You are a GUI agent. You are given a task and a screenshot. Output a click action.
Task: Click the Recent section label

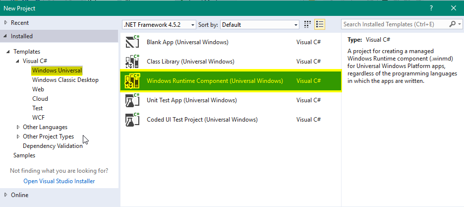pyautogui.click(x=20, y=22)
